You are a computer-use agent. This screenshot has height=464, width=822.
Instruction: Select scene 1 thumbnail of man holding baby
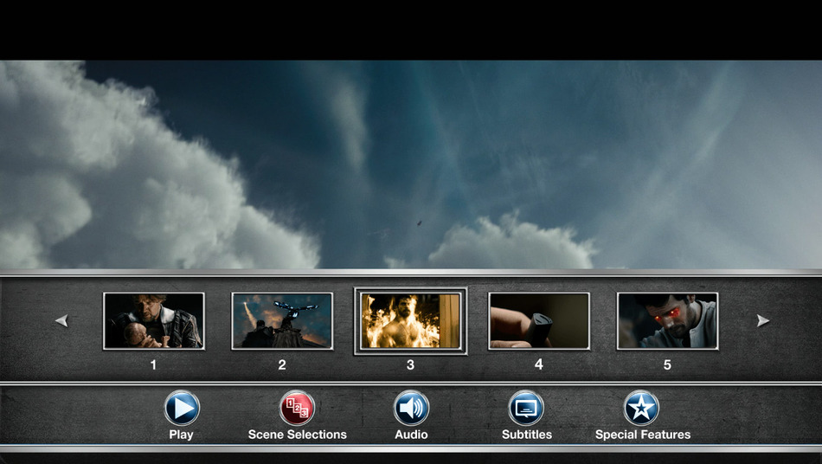tap(154, 320)
